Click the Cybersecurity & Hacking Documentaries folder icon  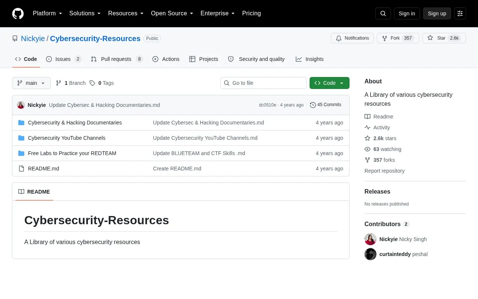coord(21,123)
